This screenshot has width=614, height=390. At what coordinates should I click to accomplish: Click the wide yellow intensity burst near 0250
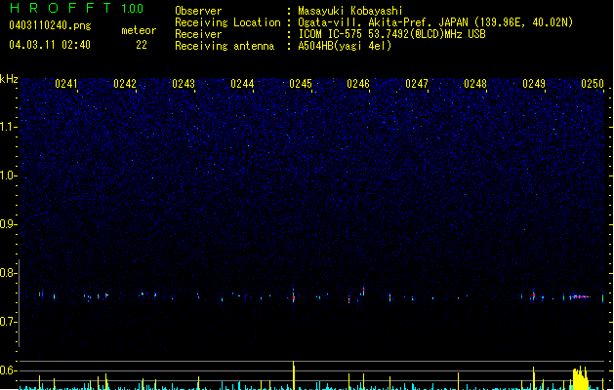click(x=581, y=378)
